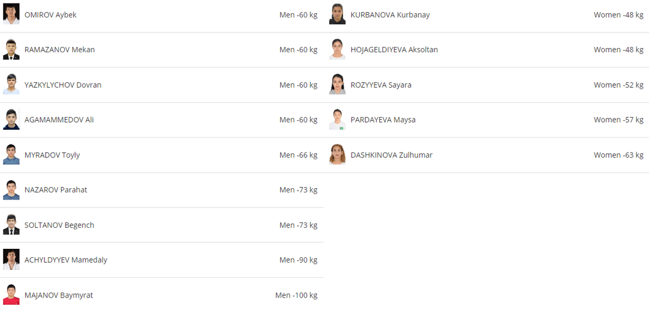Click HOJAGELDIYEVA Aksoltan name link

click(394, 50)
